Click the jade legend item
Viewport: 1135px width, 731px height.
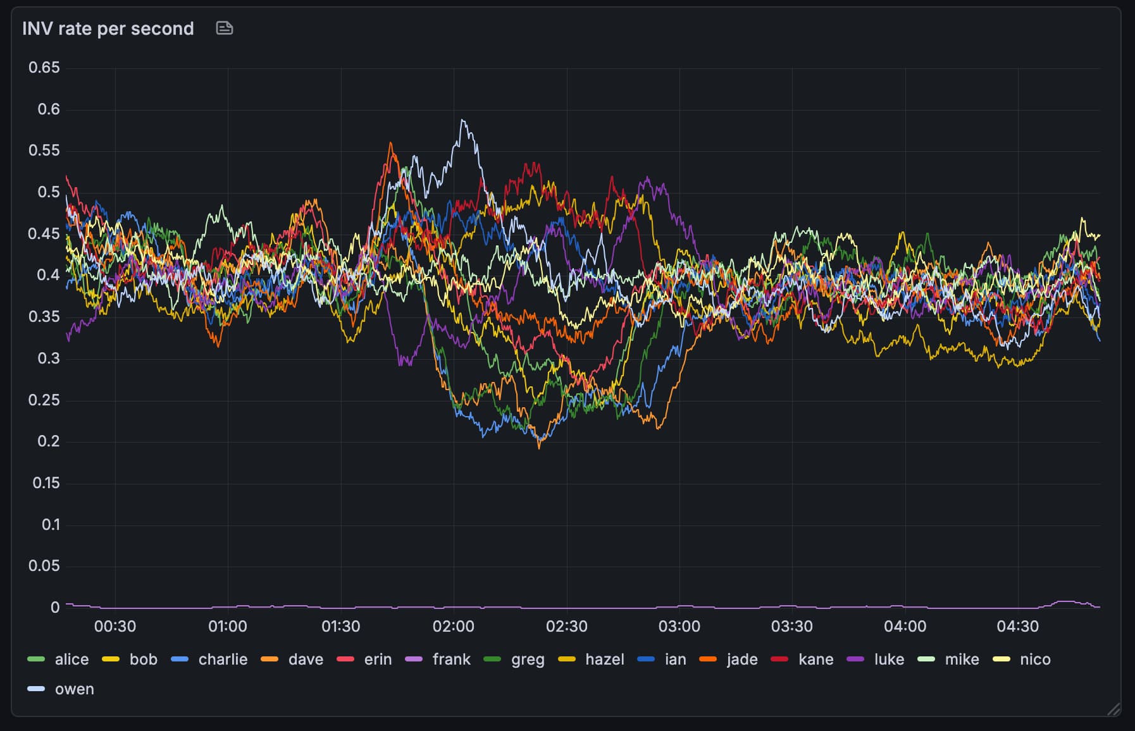[x=742, y=660]
